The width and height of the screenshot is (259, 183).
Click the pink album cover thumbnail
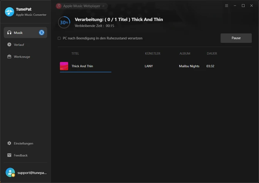[64, 66]
